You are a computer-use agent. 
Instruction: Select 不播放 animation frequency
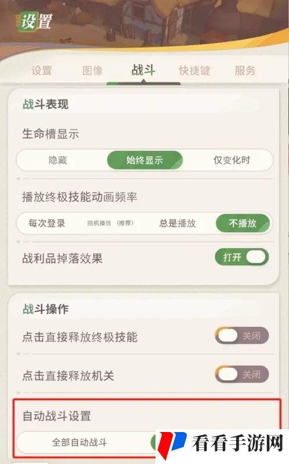click(243, 223)
